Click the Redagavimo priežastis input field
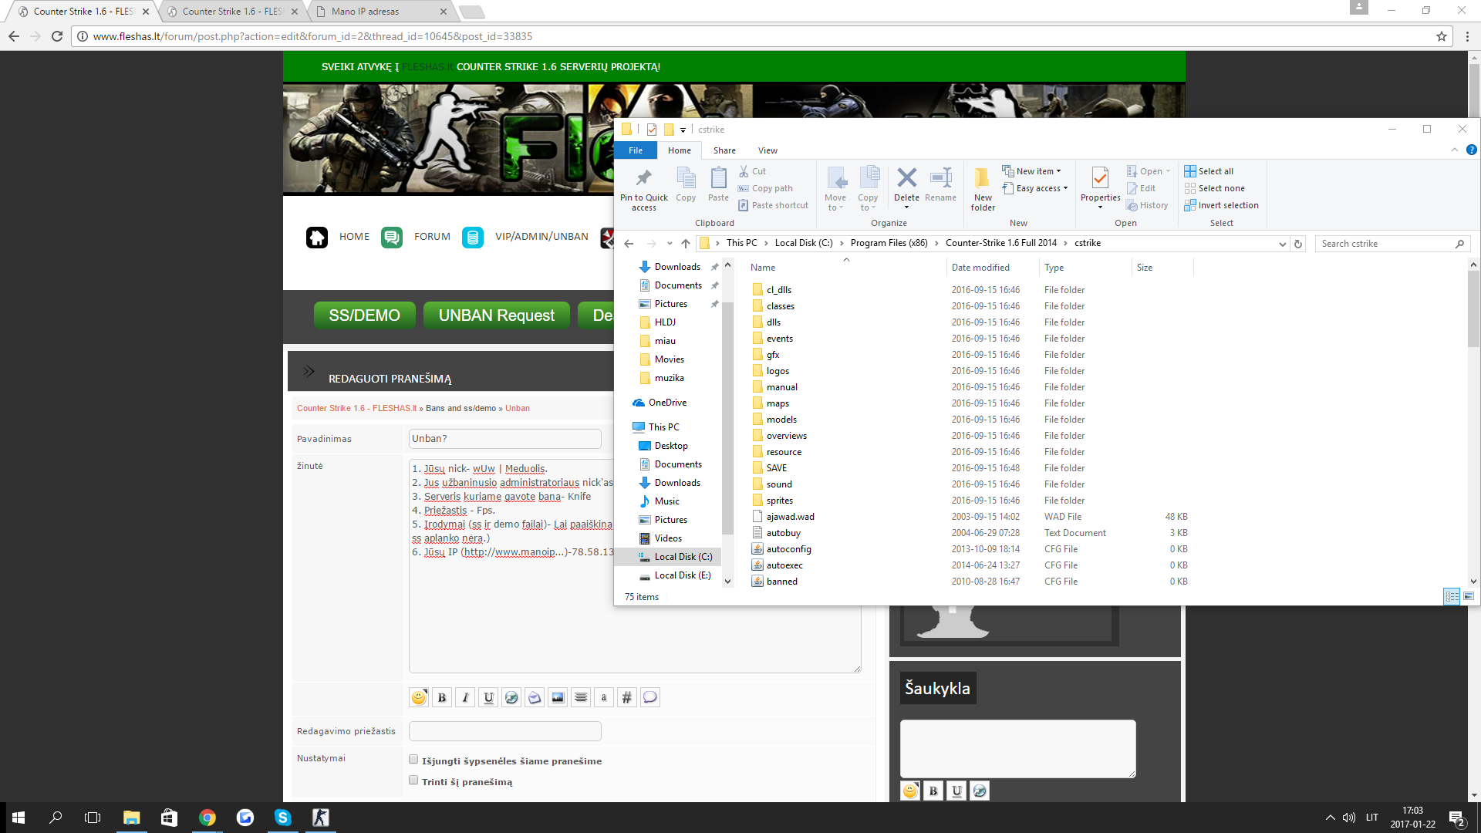 [x=504, y=731]
